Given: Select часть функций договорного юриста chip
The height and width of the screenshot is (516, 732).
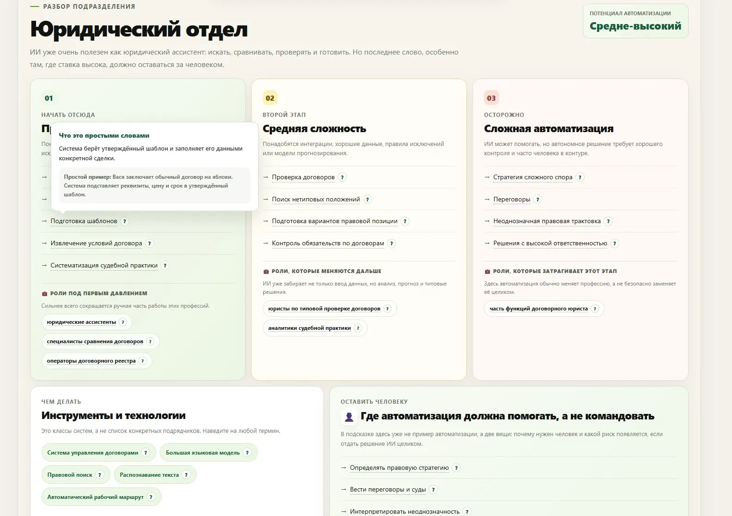Looking at the screenshot, I should coord(544,309).
